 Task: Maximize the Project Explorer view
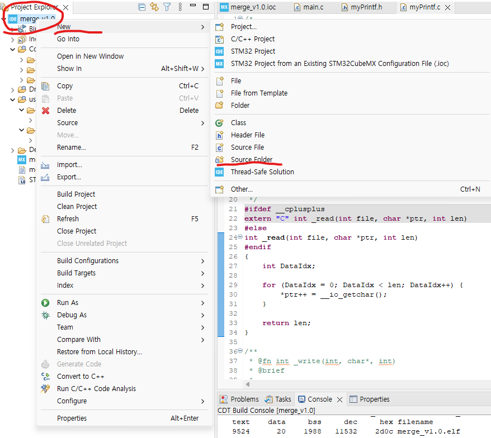pos(206,7)
